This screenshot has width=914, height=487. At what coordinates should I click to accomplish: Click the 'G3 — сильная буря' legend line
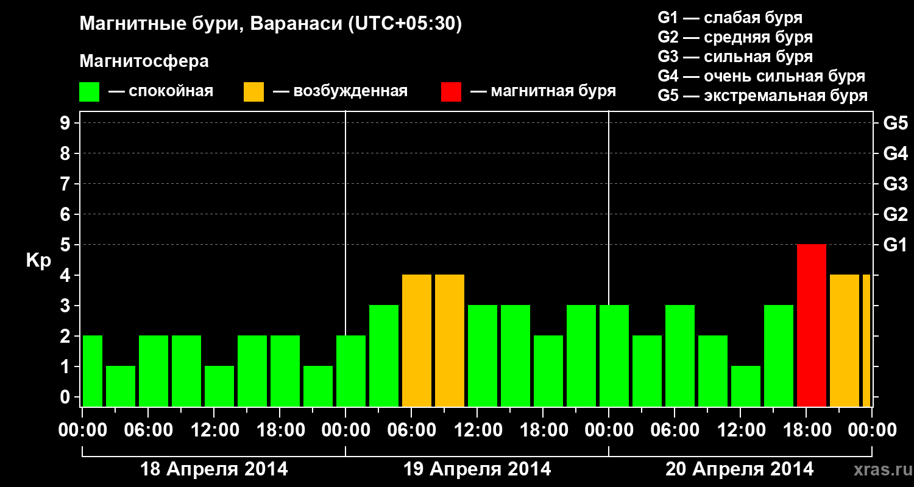click(735, 57)
